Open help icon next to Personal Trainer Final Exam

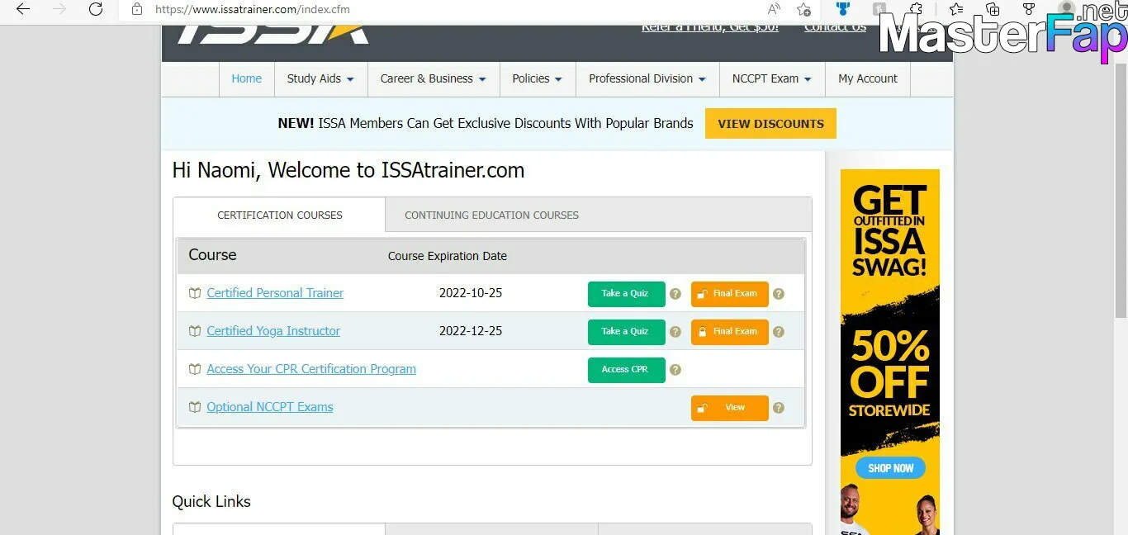[x=779, y=293]
